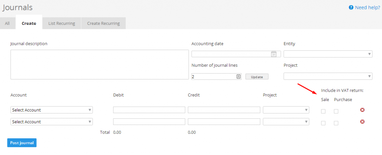Click the Need help? question mark icon

click(x=351, y=7)
